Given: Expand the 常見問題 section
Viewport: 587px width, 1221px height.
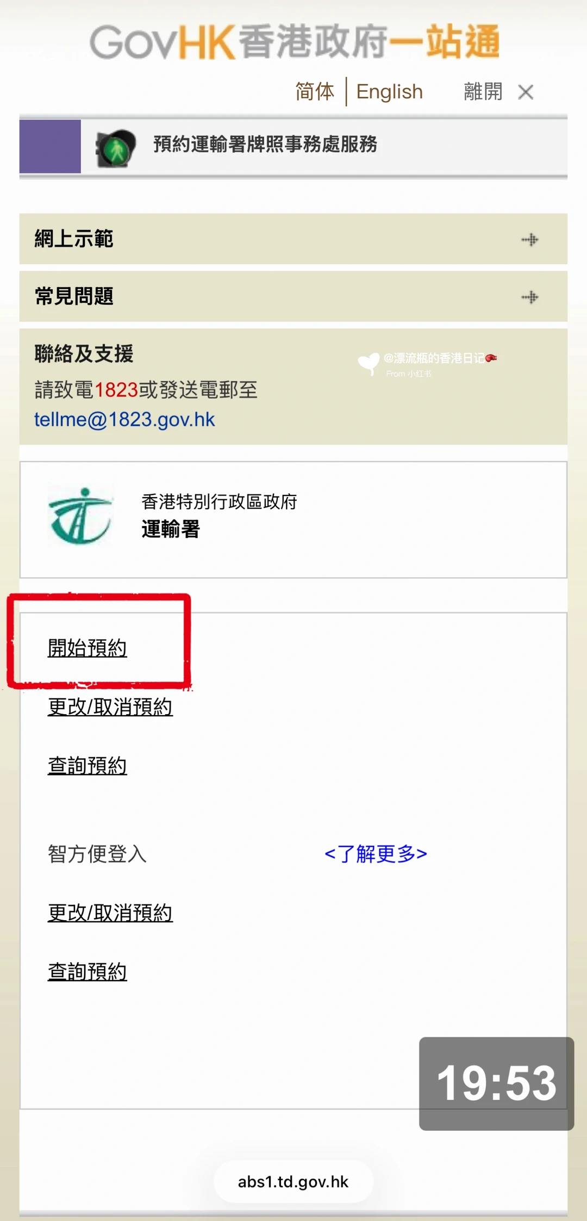Looking at the screenshot, I should click(x=293, y=296).
